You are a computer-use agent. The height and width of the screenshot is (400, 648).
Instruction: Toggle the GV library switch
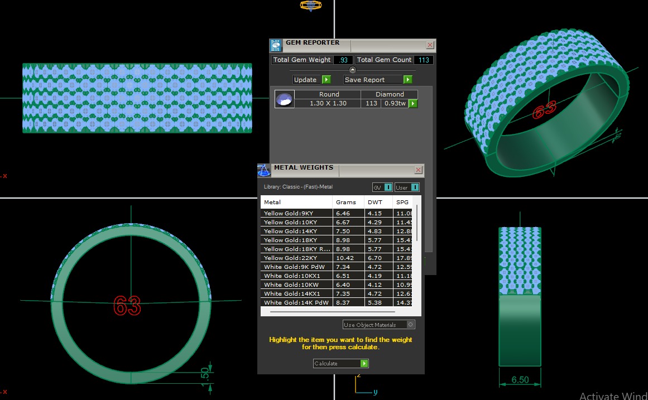388,187
